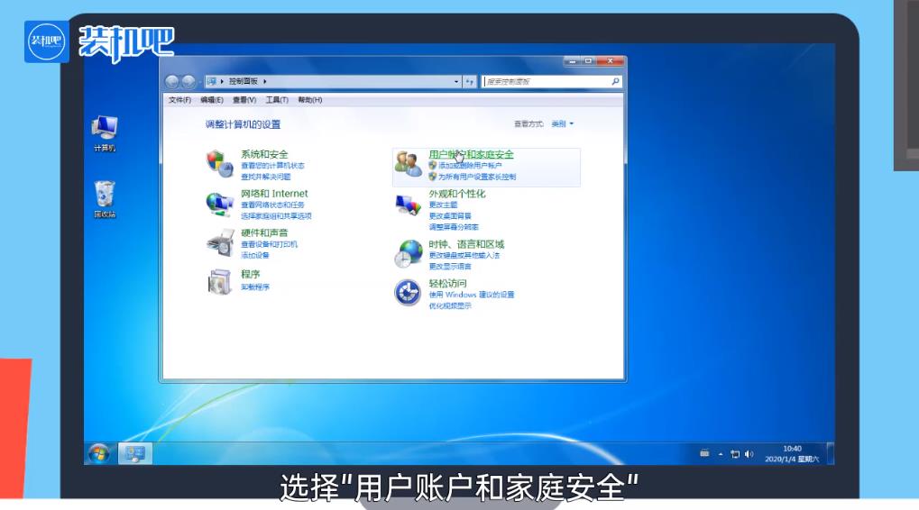This screenshot has width=919, height=510.
Task: Open the Clock, Language and Region icon
Action: point(408,253)
